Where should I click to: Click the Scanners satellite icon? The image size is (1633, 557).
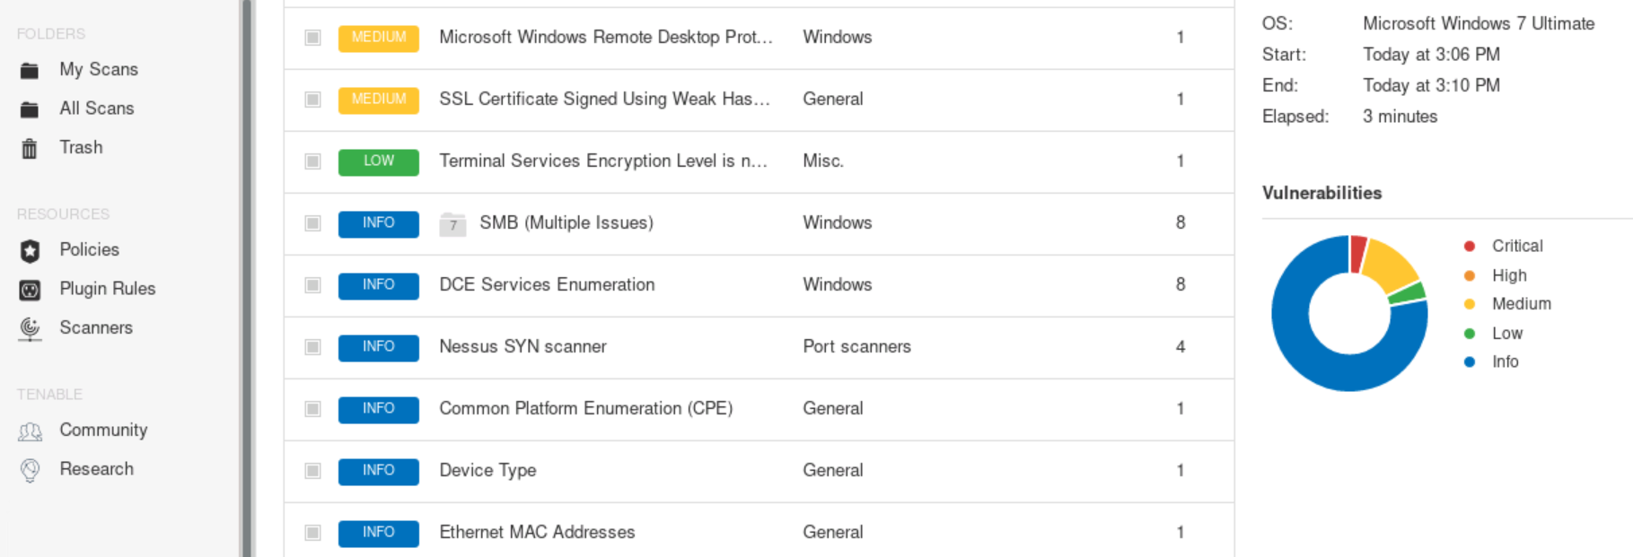coord(30,329)
